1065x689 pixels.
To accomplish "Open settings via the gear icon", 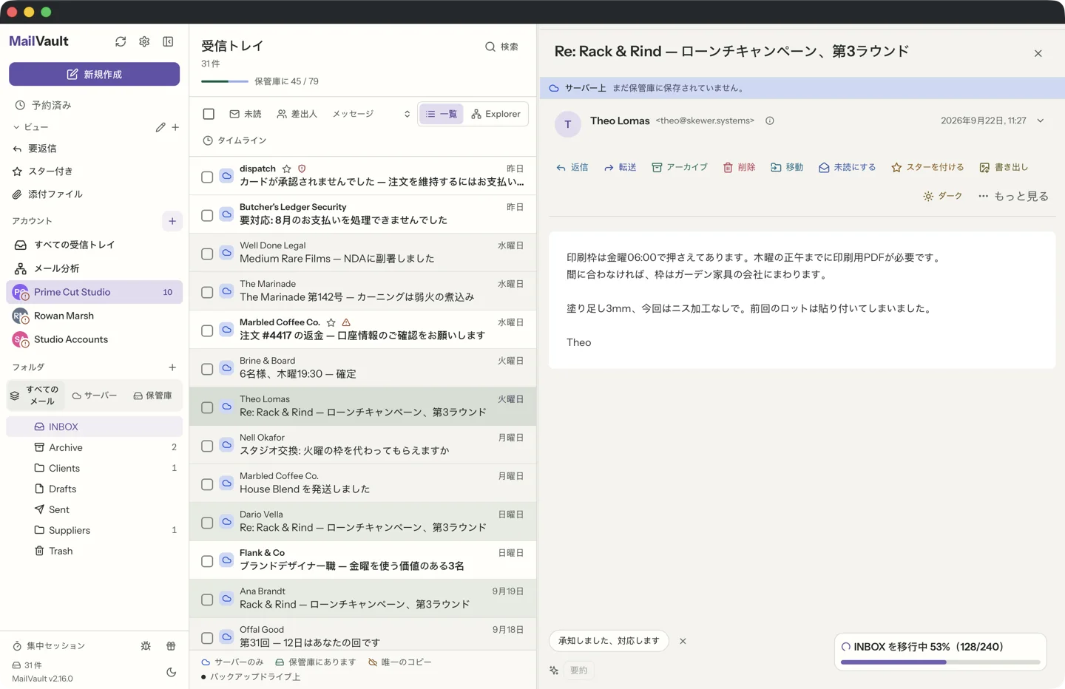I will (144, 41).
